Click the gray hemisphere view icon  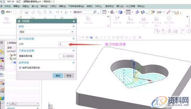pos(112,12)
